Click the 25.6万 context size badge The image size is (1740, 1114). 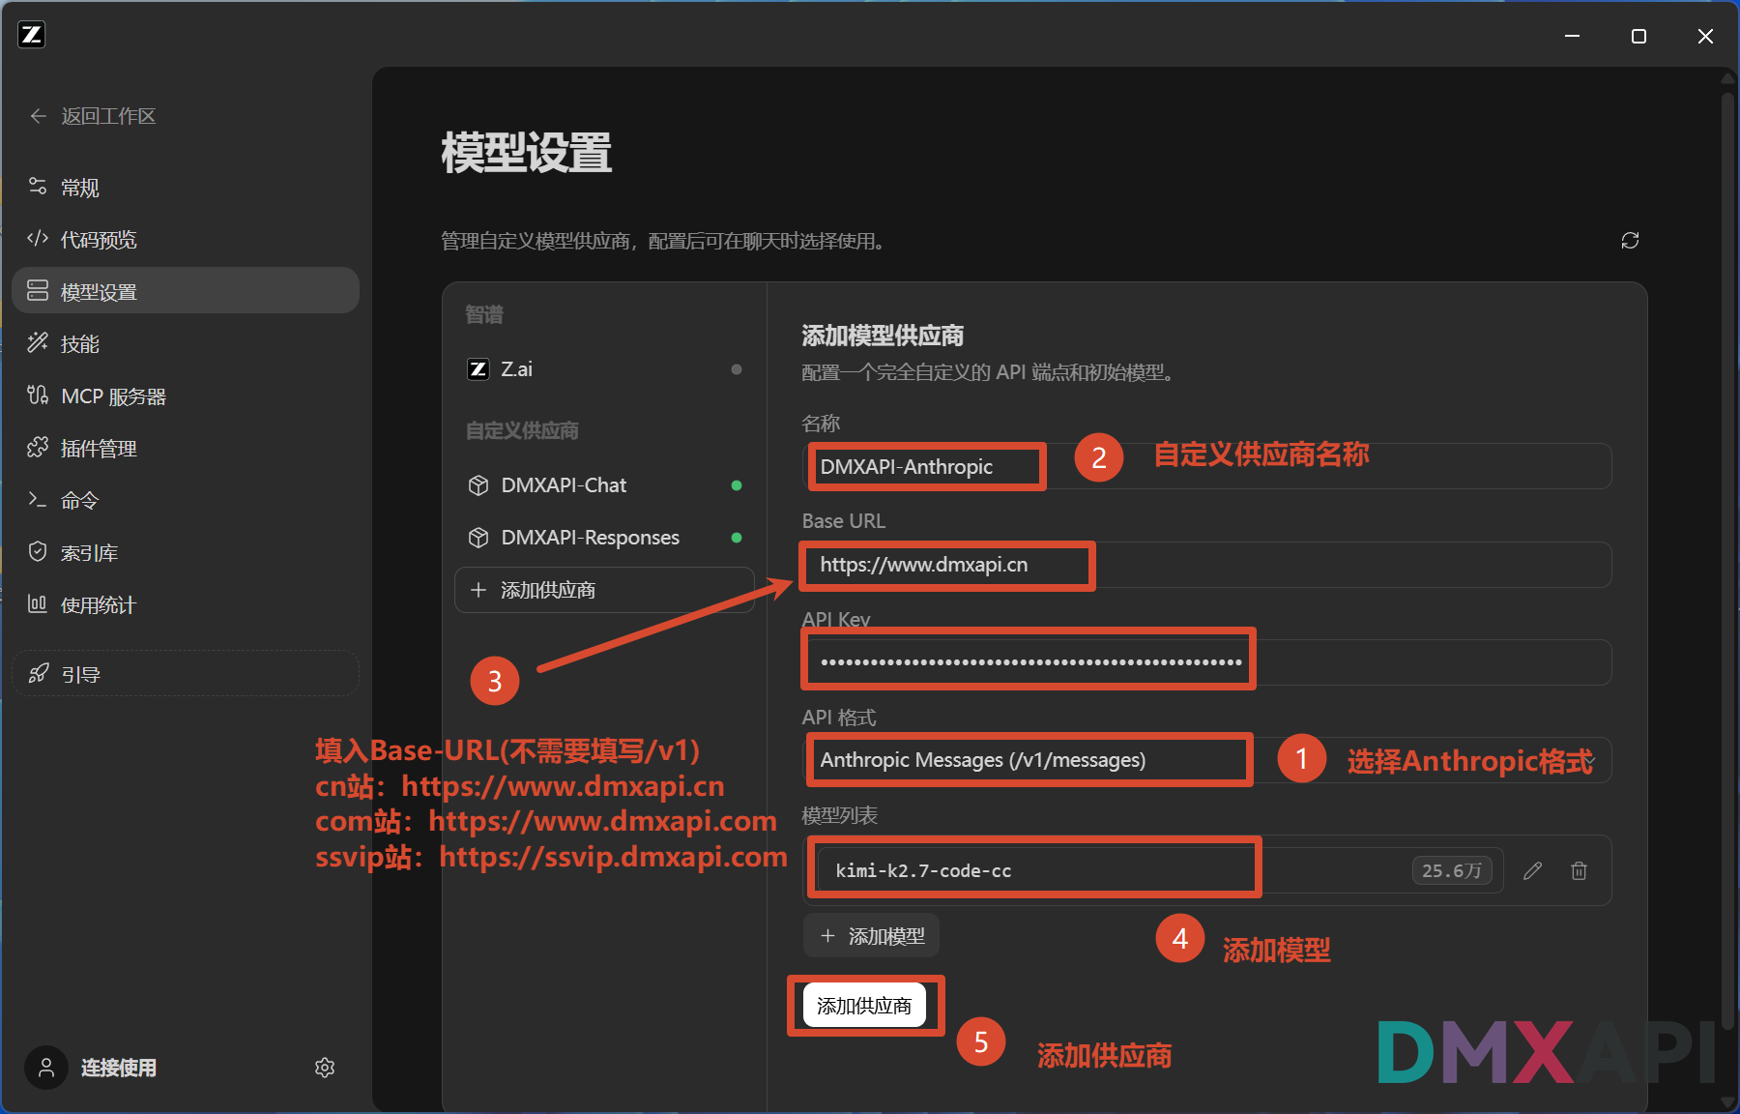coord(1452,870)
